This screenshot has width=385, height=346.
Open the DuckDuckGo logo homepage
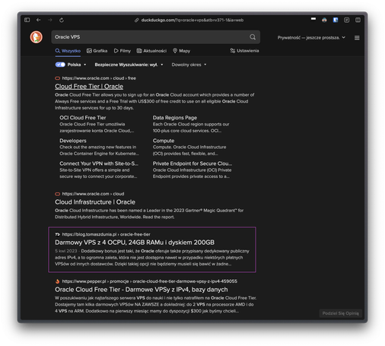37,37
